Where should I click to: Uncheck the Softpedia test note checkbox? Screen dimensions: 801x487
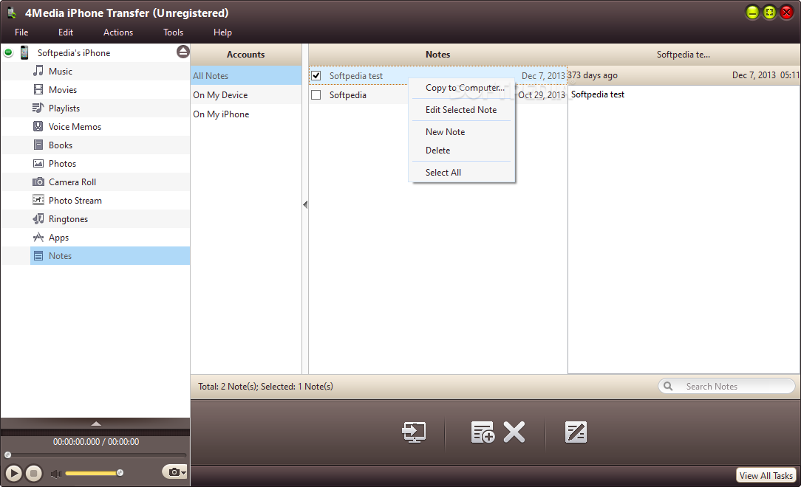[x=316, y=75]
